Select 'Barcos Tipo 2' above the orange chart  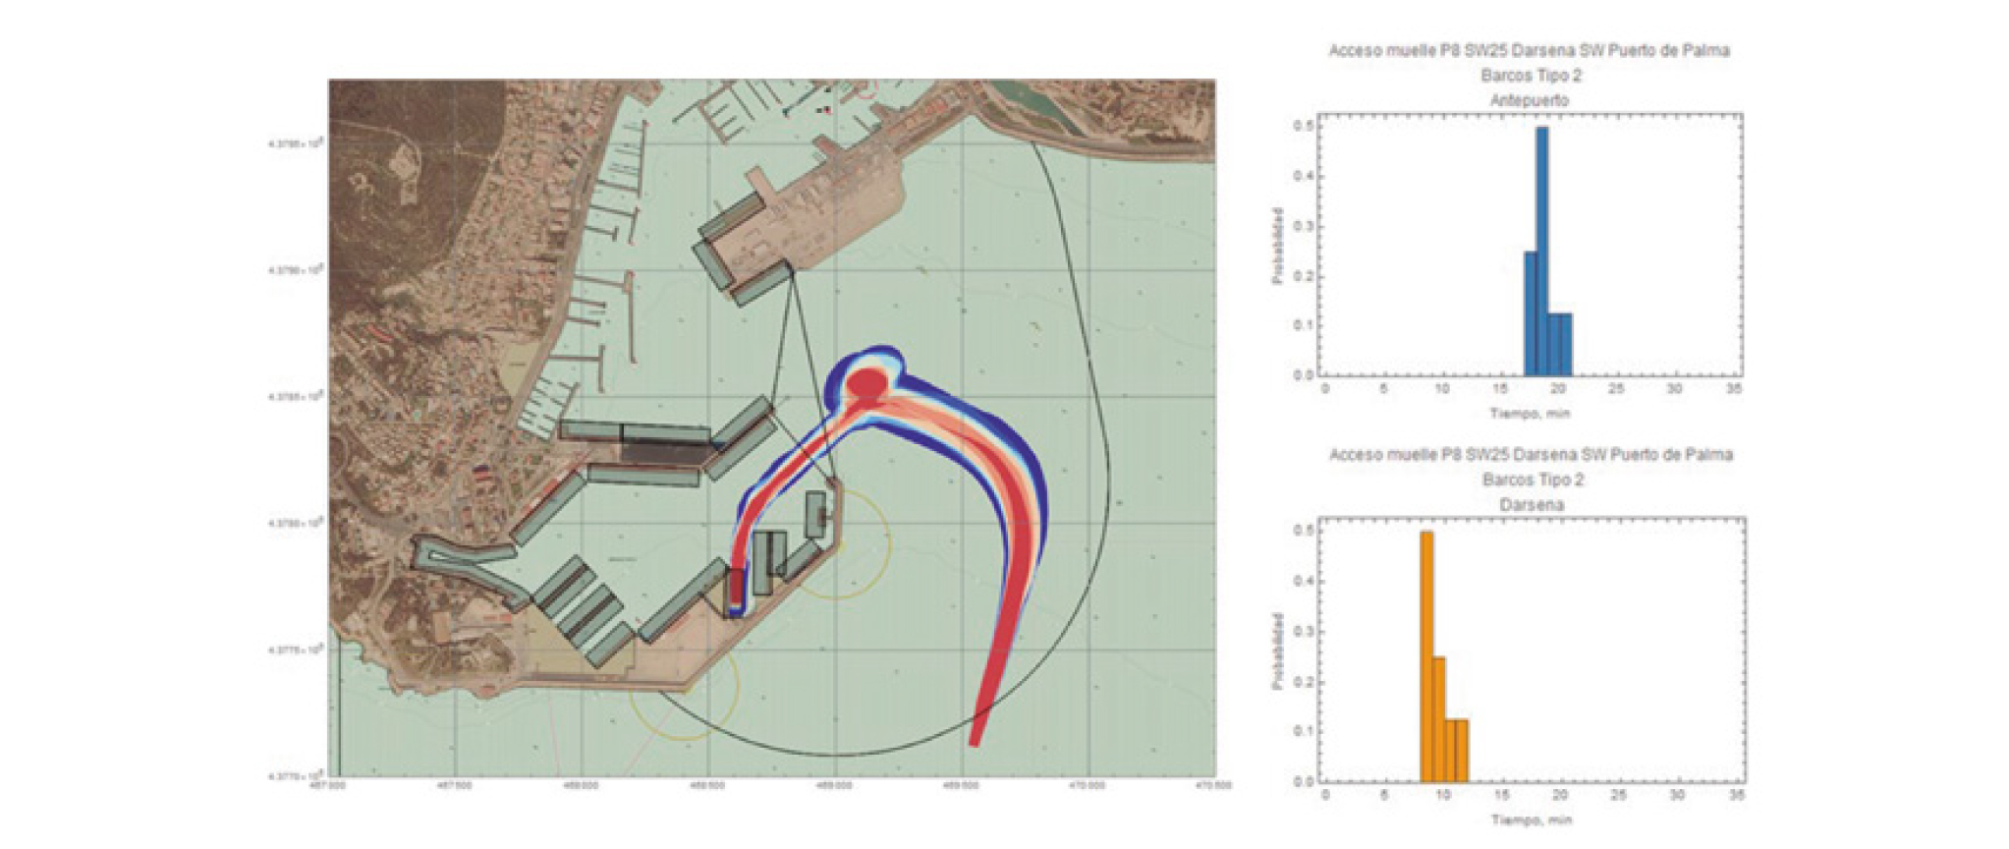pos(1533,480)
